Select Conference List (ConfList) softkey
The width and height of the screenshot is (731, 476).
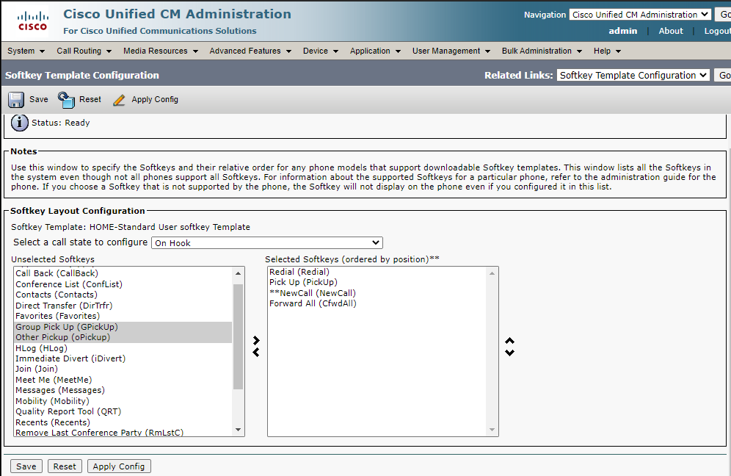[123, 284]
